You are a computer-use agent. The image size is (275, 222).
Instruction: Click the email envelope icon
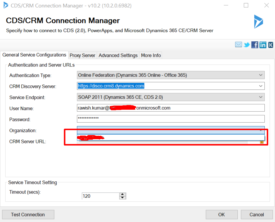tap(238, 45)
